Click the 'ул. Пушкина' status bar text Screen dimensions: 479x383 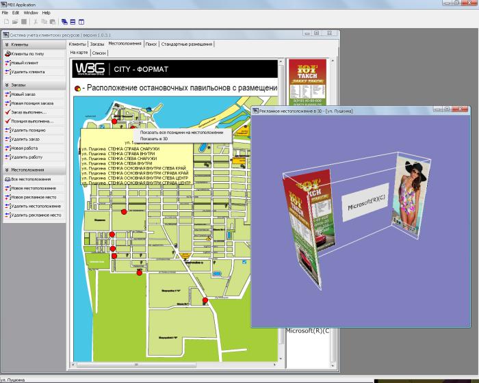12,380
